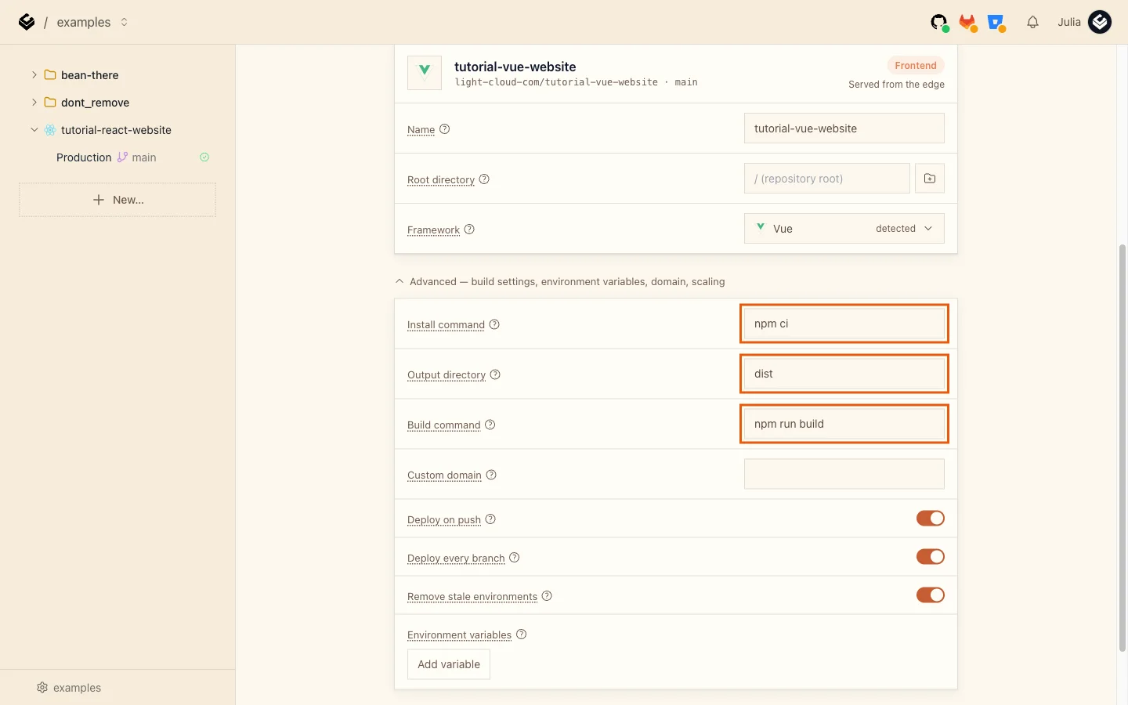Open the notifications bell
This screenshot has height=705, width=1128.
click(1032, 22)
